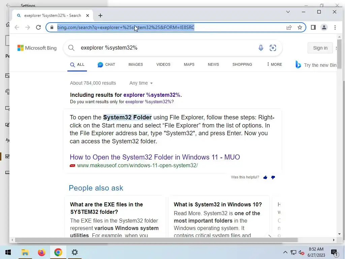Open network status tray icon
The image size is (345, 259).
pyautogui.click(x=293, y=252)
